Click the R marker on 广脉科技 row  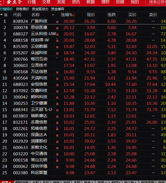point(57,22)
